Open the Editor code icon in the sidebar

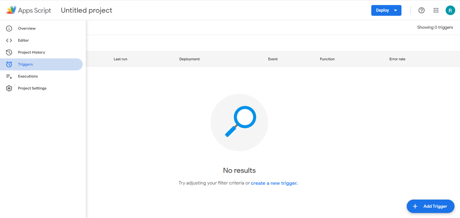pos(9,40)
